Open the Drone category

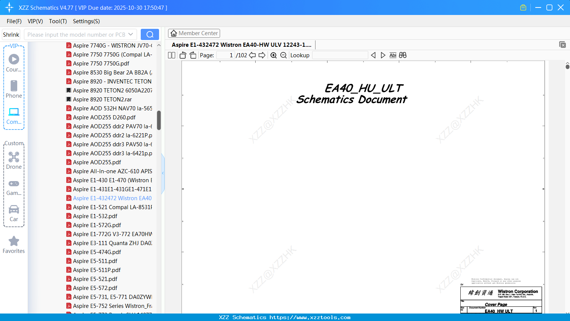point(14,160)
